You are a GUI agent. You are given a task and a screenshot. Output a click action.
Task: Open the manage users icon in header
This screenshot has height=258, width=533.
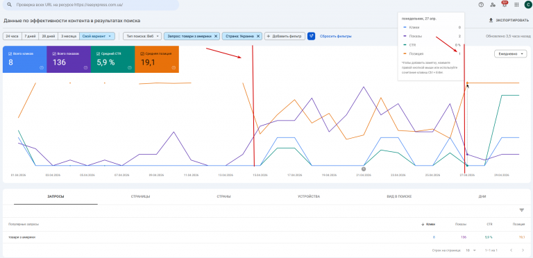(x=493, y=5)
